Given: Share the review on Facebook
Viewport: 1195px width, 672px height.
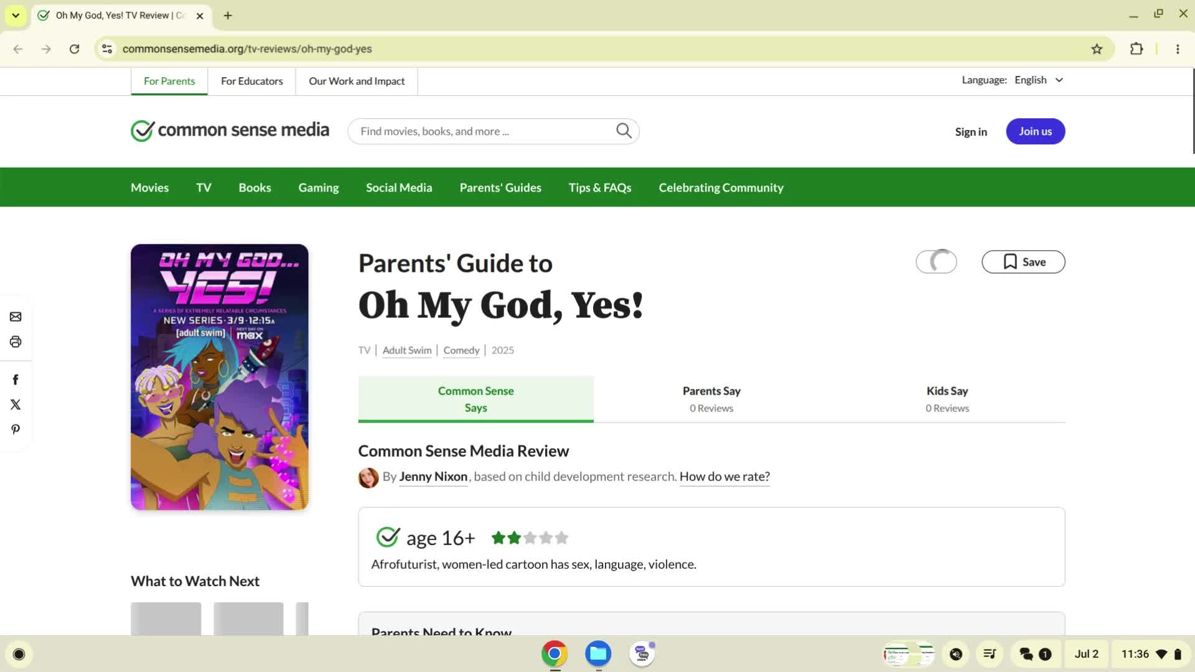Looking at the screenshot, I should coord(16,380).
